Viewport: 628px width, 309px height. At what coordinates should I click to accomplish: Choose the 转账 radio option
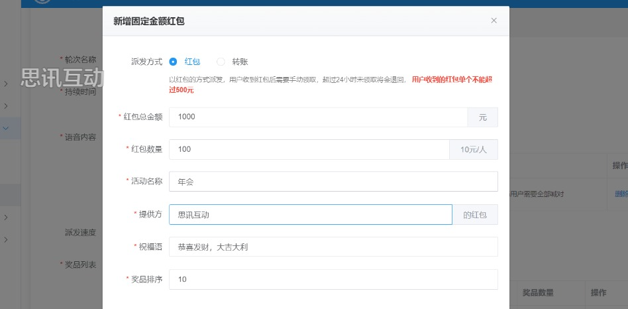(221, 62)
